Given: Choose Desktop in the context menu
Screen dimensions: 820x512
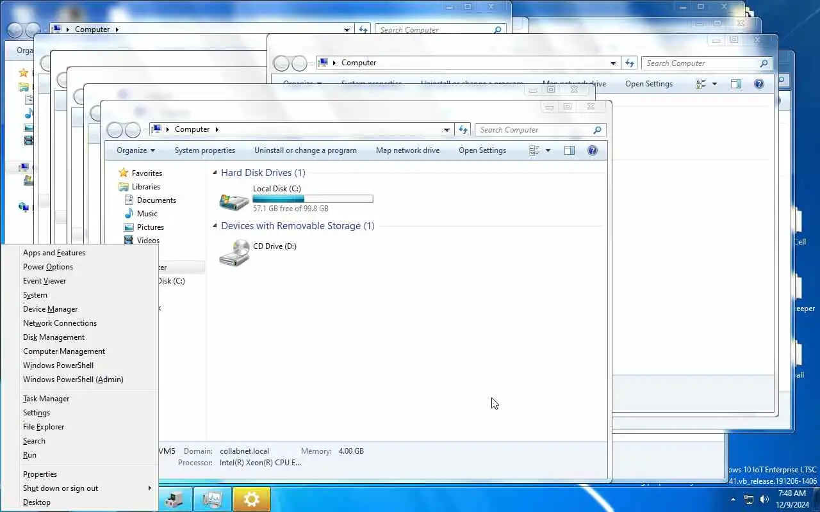Looking at the screenshot, I should click(80, 502).
